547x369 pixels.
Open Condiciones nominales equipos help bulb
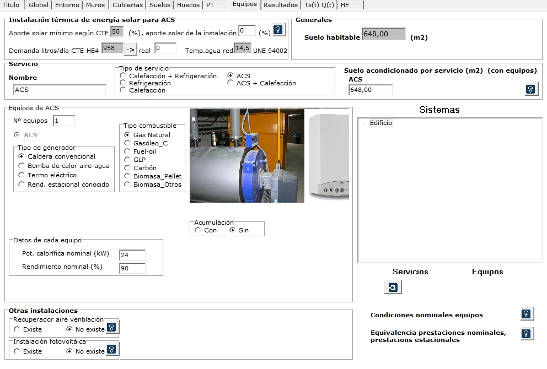pos(527,314)
